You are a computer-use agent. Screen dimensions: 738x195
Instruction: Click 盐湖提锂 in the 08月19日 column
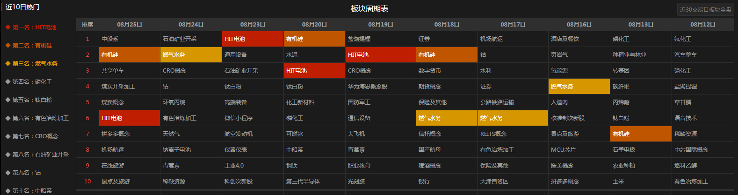[x=380, y=39]
